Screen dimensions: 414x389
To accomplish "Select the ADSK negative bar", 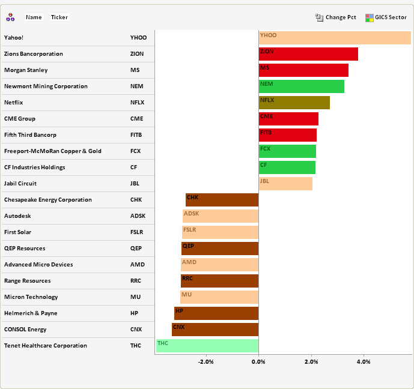I will [221, 216].
